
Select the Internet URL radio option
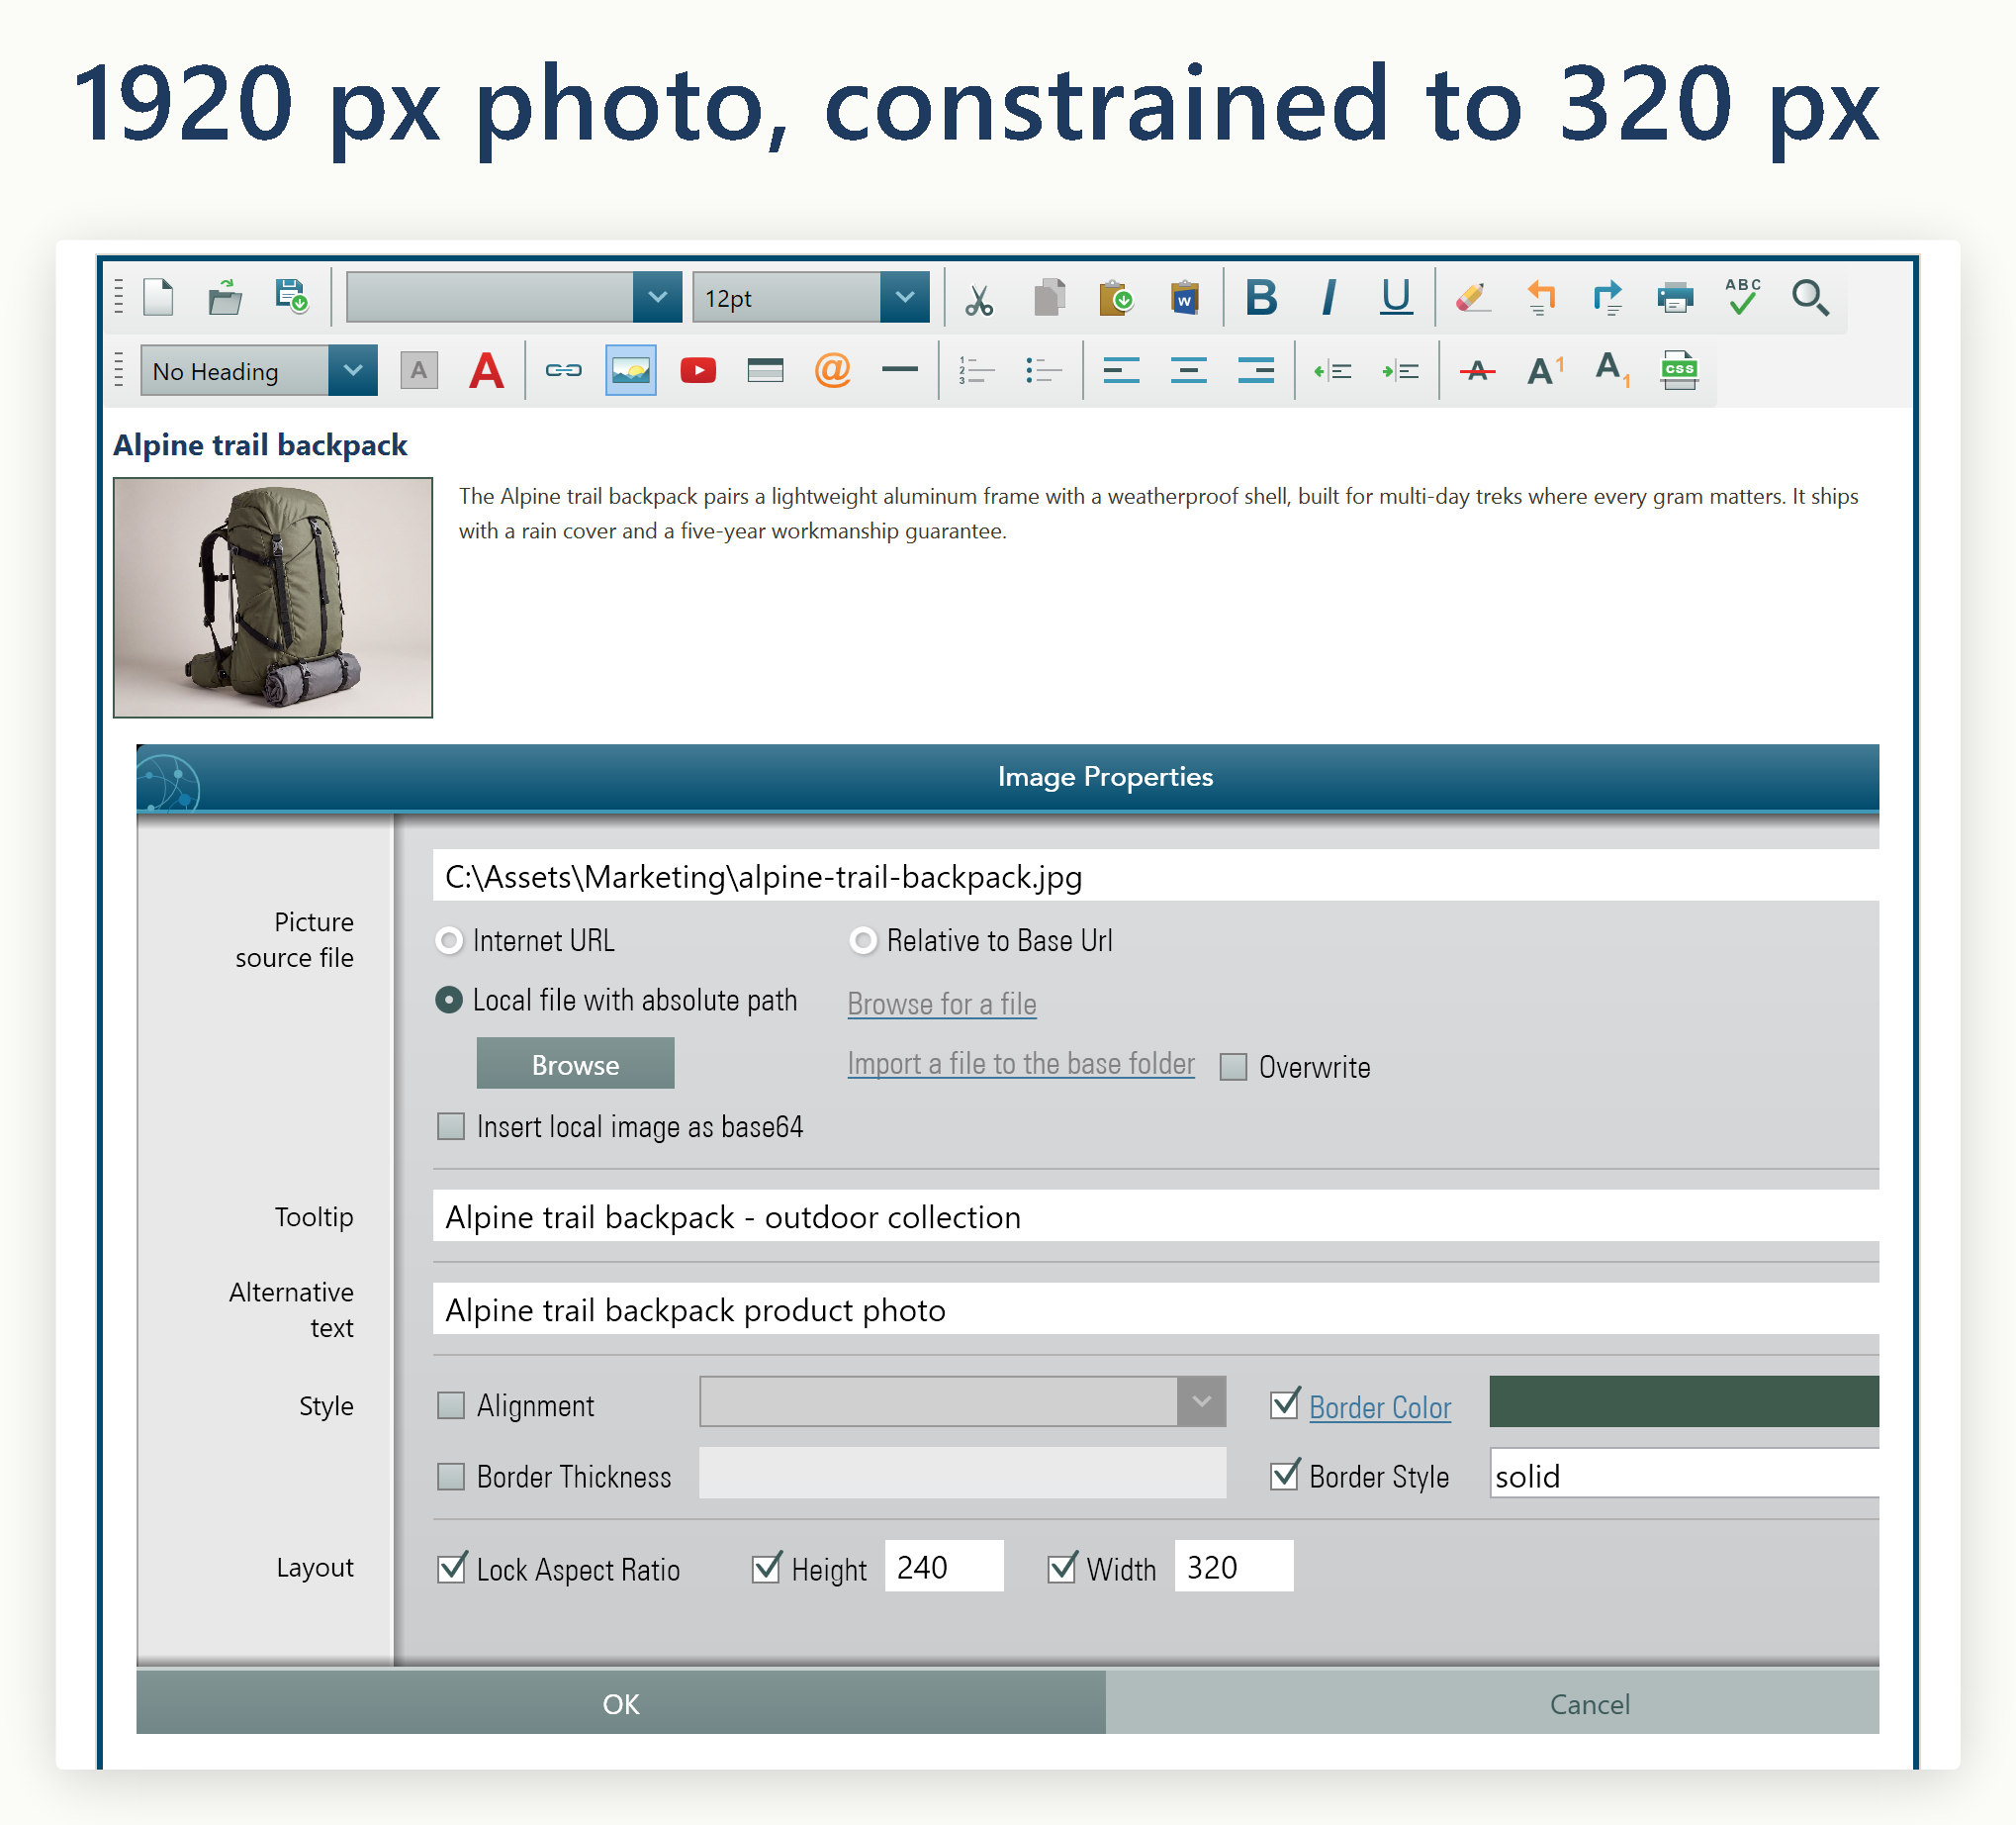pos(450,940)
